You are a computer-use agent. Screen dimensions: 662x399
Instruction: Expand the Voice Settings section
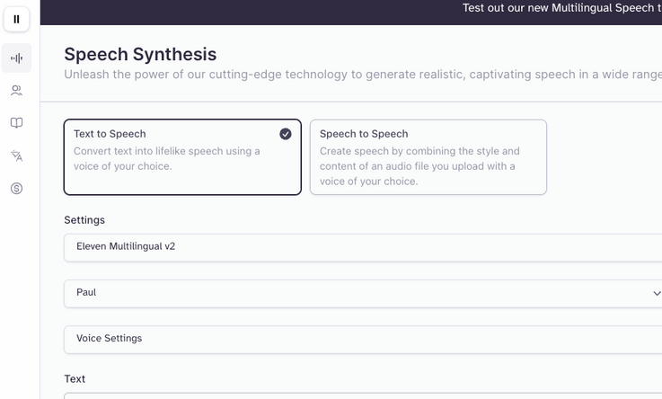pyautogui.click(x=363, y=340)
